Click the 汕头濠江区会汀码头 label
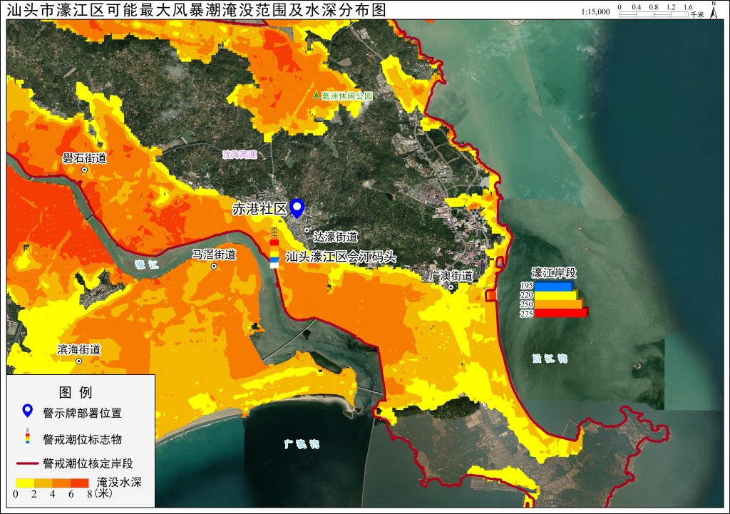 (341, 257)
